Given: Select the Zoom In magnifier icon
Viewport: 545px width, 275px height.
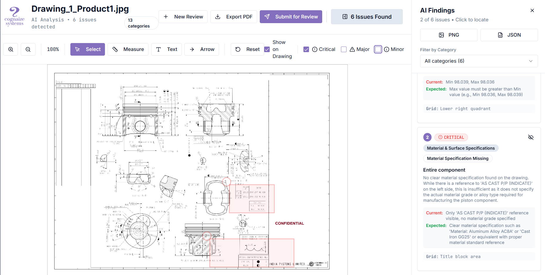Looking at the screenshot, I should (11, 49).
